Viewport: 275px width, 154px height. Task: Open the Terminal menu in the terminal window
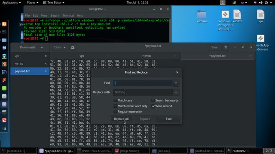(x=68, y=15)
